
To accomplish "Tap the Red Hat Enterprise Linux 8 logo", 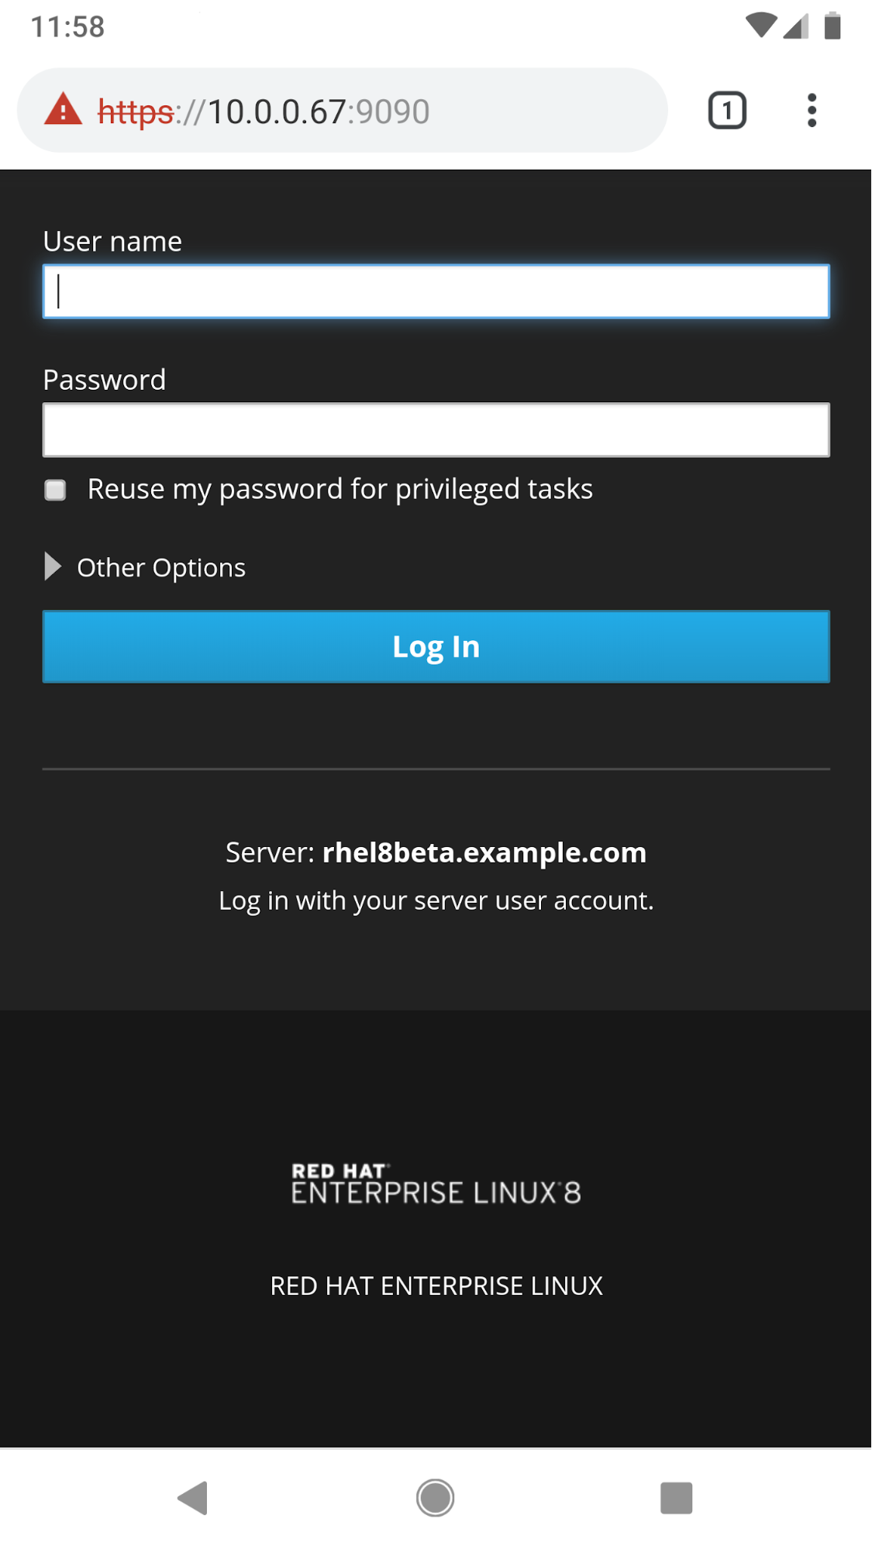I will pyautogui.click(x=436, y=1184).
